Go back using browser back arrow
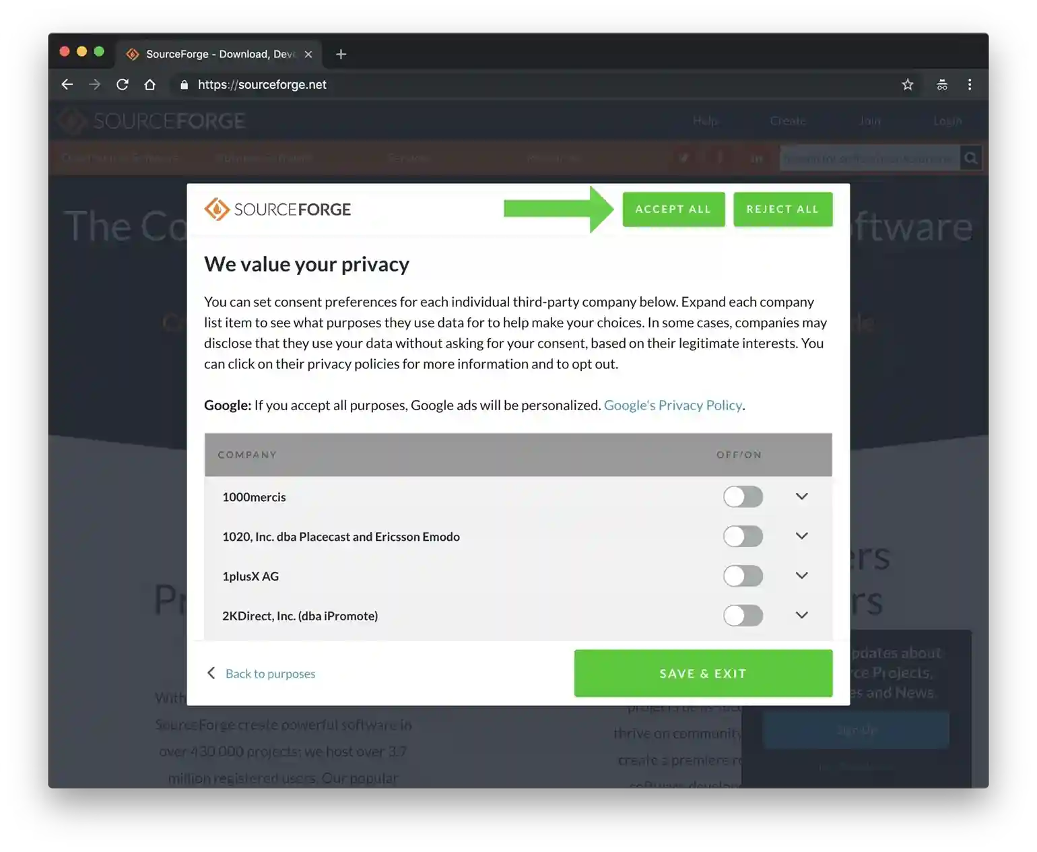The width and height of the screenshot is (1037, 852). (67, 84)
